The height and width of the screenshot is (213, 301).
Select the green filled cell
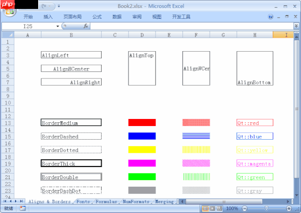click(142, 177)
